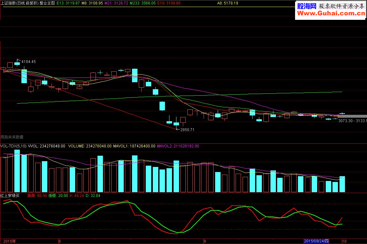
Task: Click the M8: 3108.95 moving average label
Action: (x=92, y=3)
